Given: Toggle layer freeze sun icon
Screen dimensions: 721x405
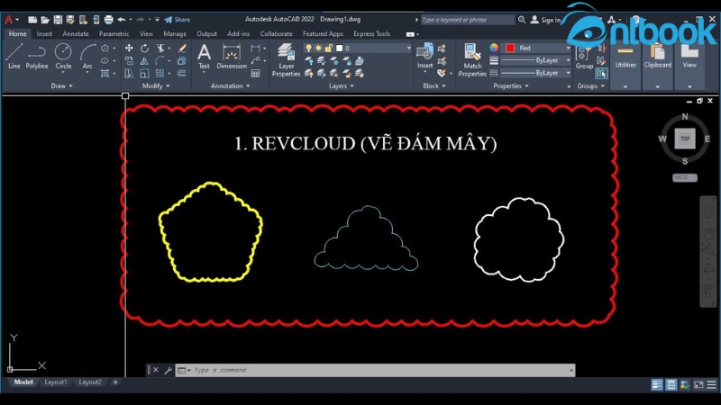Looking at the screenshot, I should pos(318,48).
